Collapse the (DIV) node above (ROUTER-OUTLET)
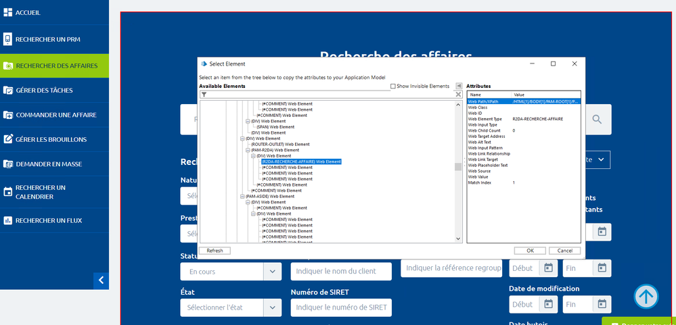The height and width of the screenshot is (325, 676). pos(242,139)
